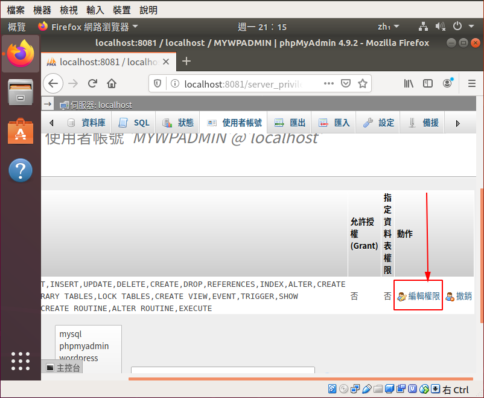The width and height of the screenshot is (484, 398).
Task: Open the VirtualBox 檔案 menu
Action: [x=16, y=10]
